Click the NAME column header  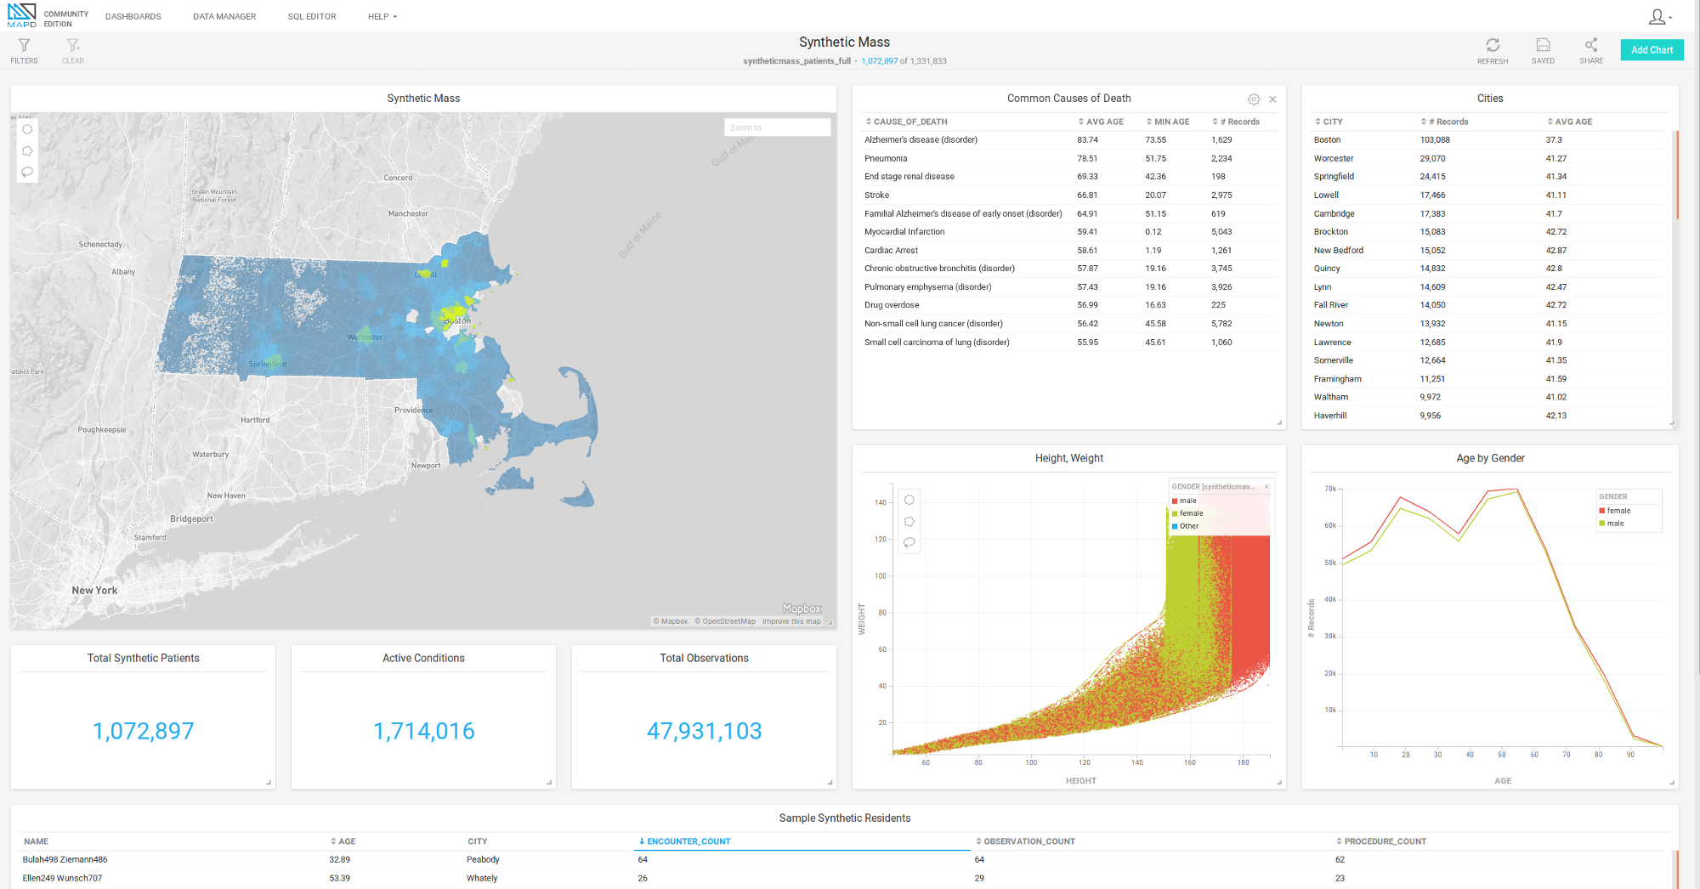click(x=36, y=841)
